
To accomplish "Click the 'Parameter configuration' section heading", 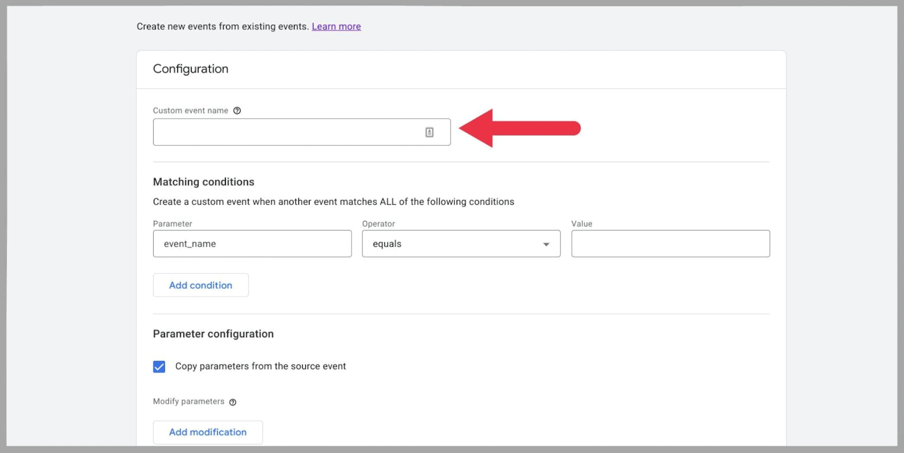I will (213, 334).
